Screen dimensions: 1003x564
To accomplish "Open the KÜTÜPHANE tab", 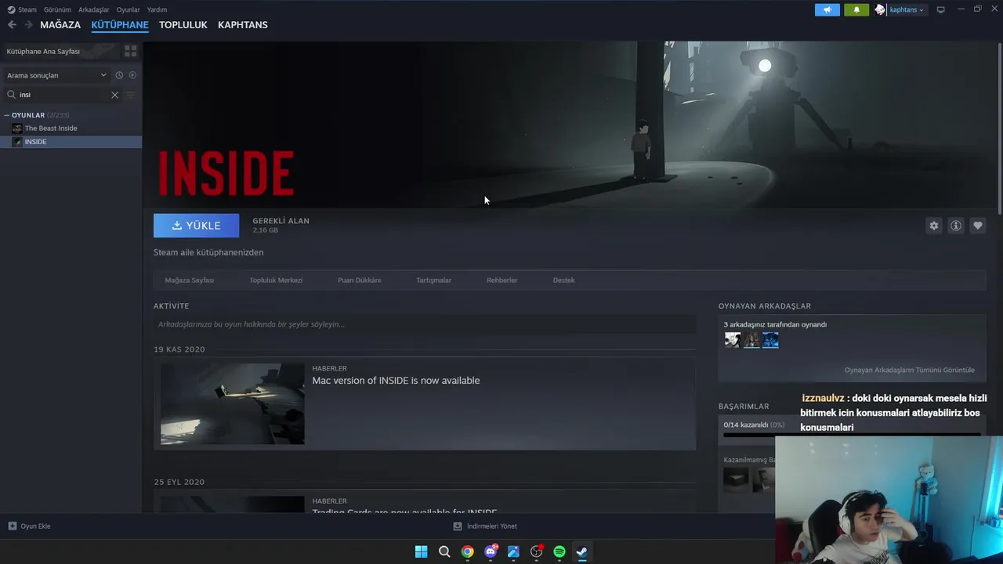I will (x=120, y=25).
